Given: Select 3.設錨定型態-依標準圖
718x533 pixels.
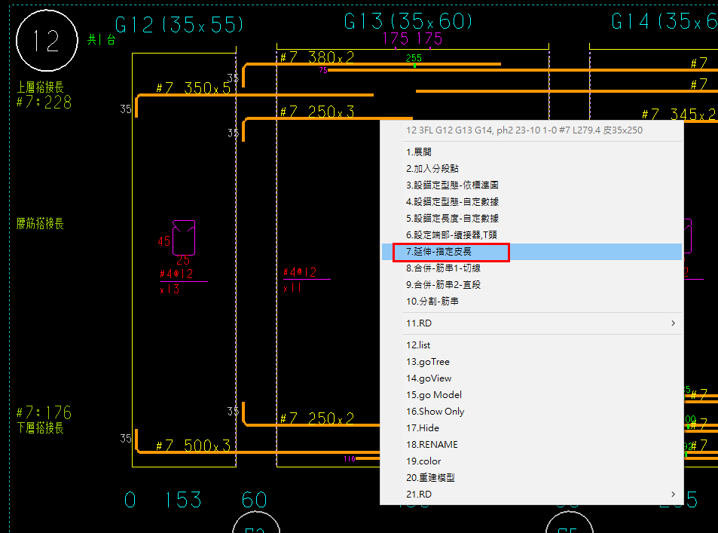Looking at the screenshot, I should point(532,185).
